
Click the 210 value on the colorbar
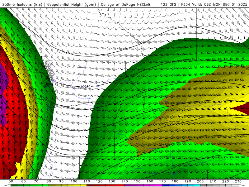pos(213,181)
